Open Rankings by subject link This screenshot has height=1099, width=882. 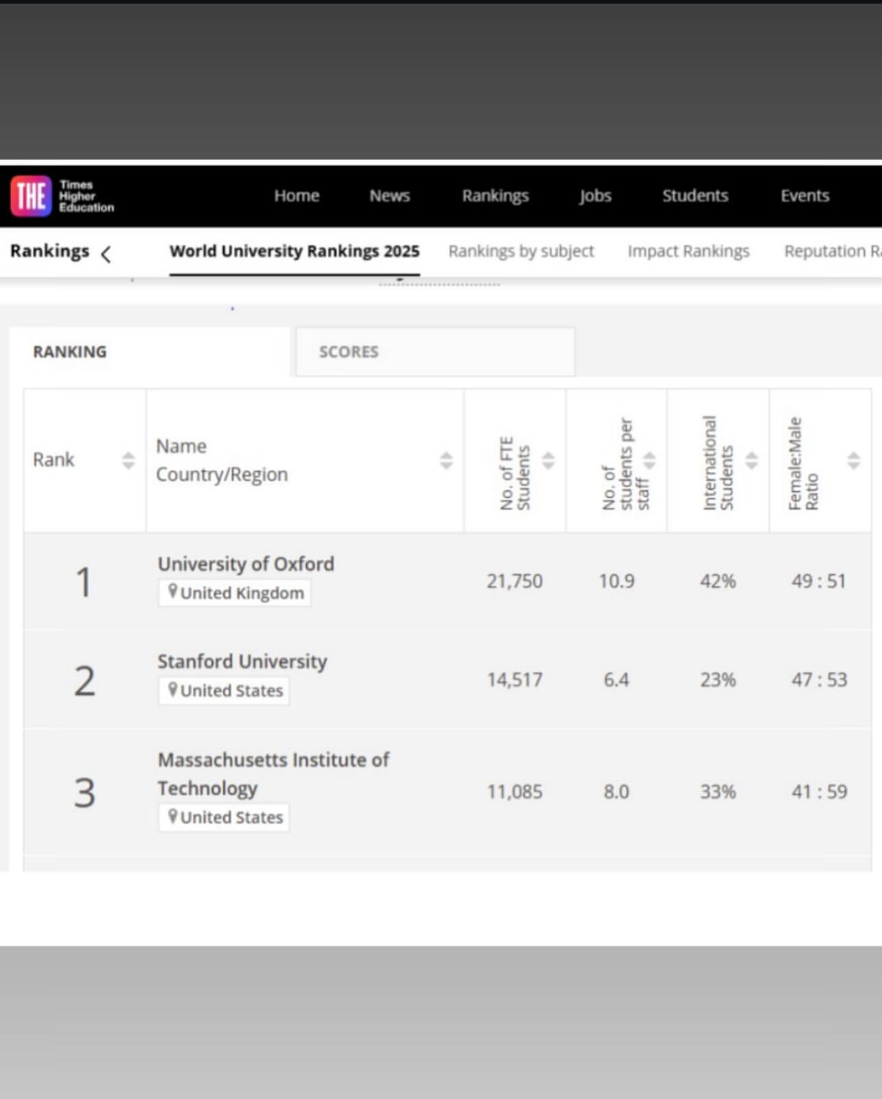tap(521, 251)
